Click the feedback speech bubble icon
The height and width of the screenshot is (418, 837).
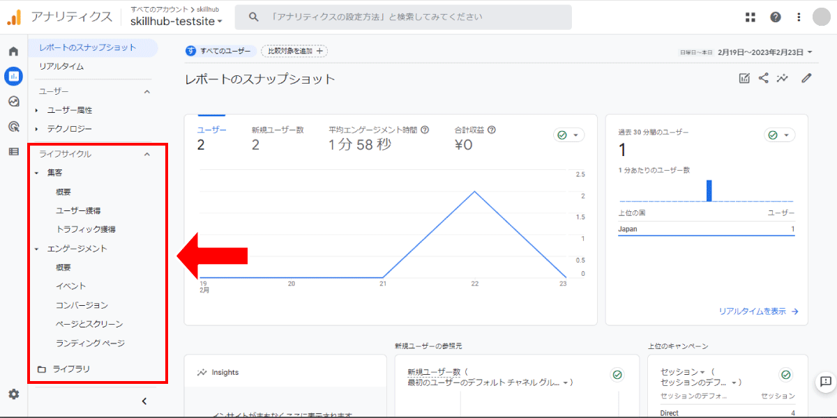pos(826,381)
